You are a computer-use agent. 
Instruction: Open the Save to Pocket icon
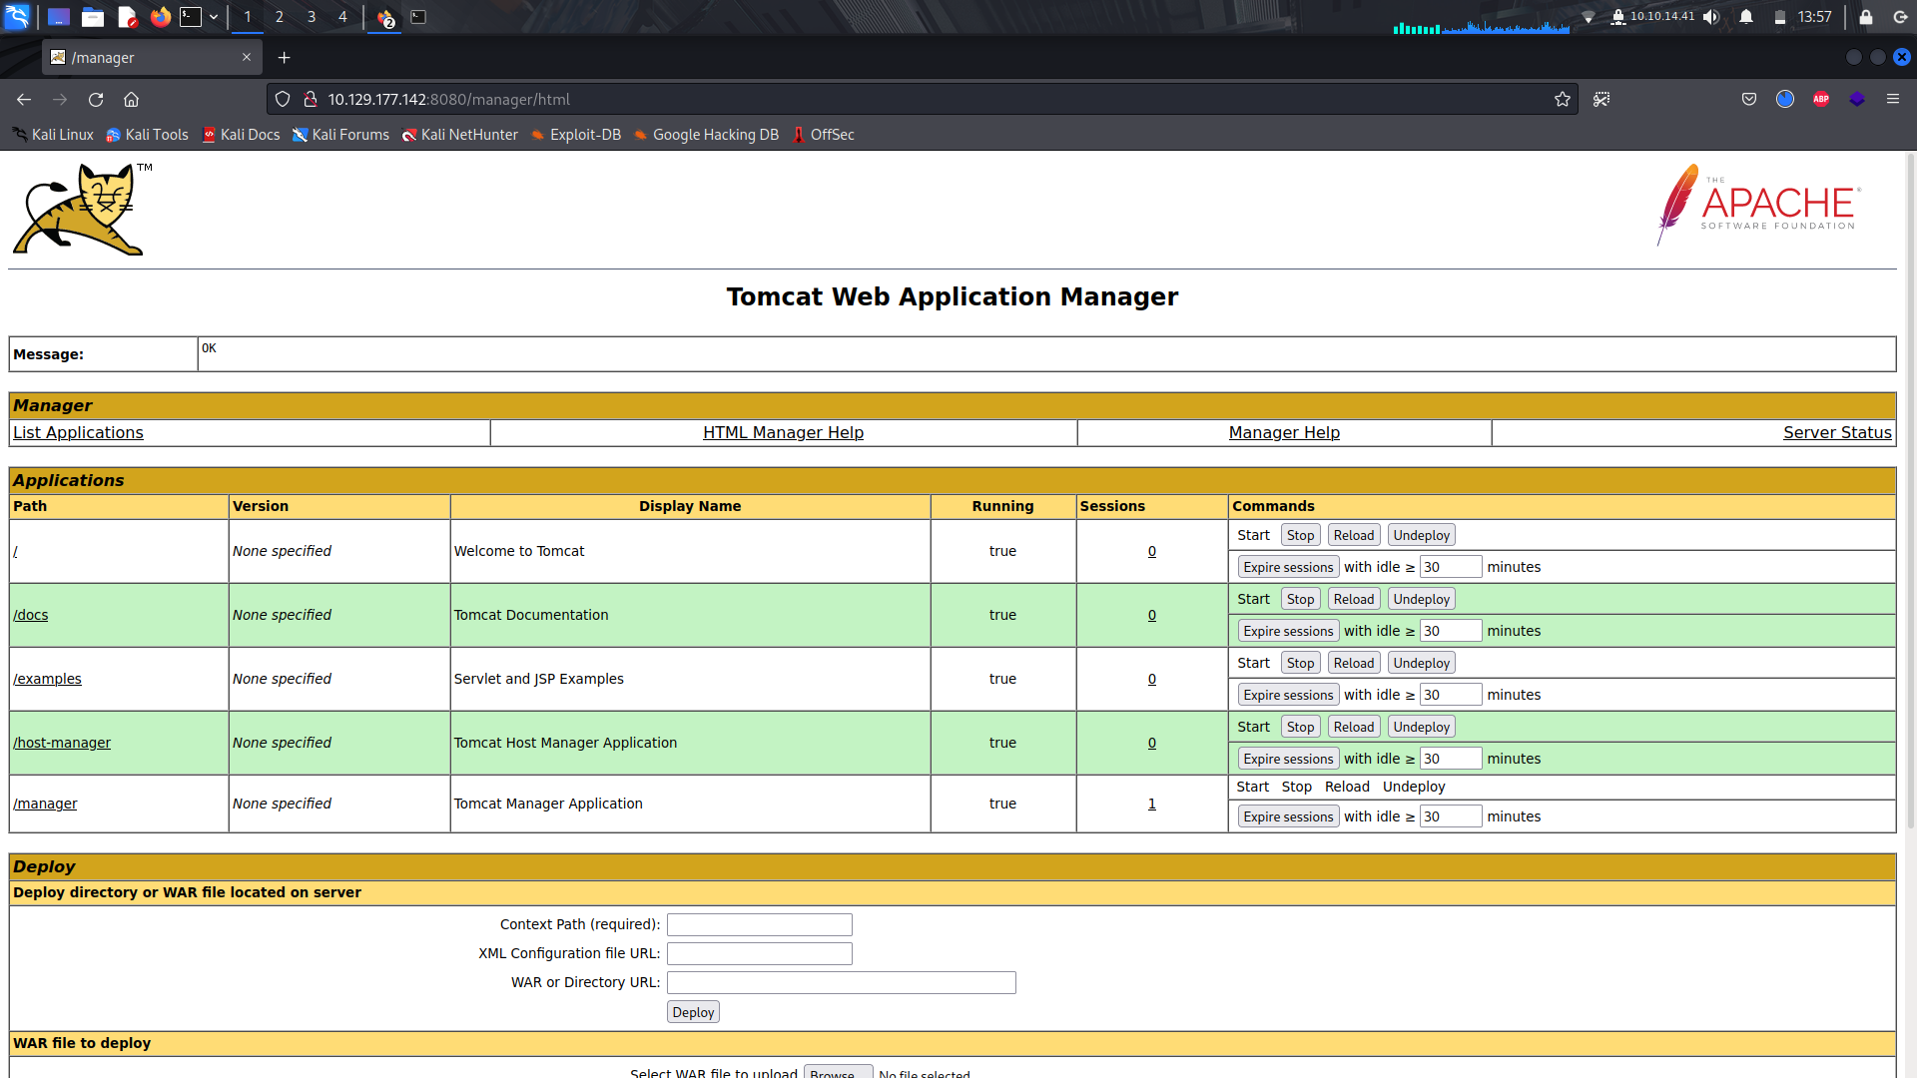point(1749,99)
